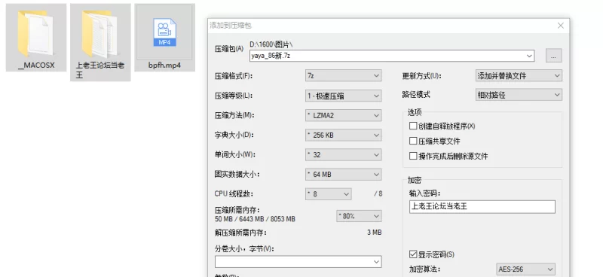Screen dimensions: 603x277
Task: Enable the 操作完成后删除源文件 checkbox
Action: 413,156
